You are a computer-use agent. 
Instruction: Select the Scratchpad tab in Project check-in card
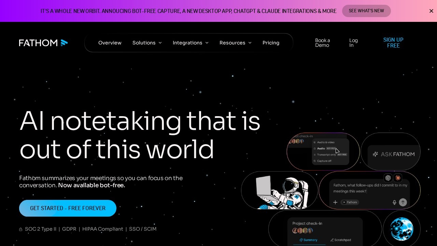[341, 240]
